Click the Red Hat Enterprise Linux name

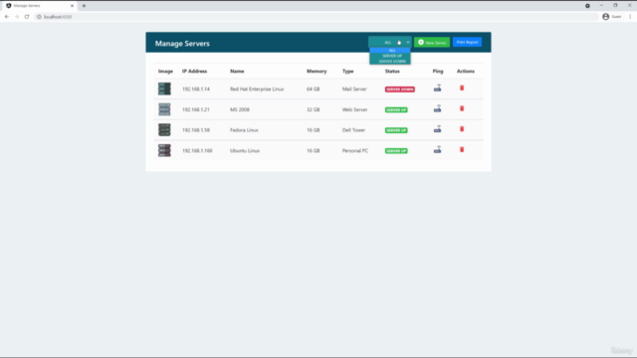tap(257, 89)
